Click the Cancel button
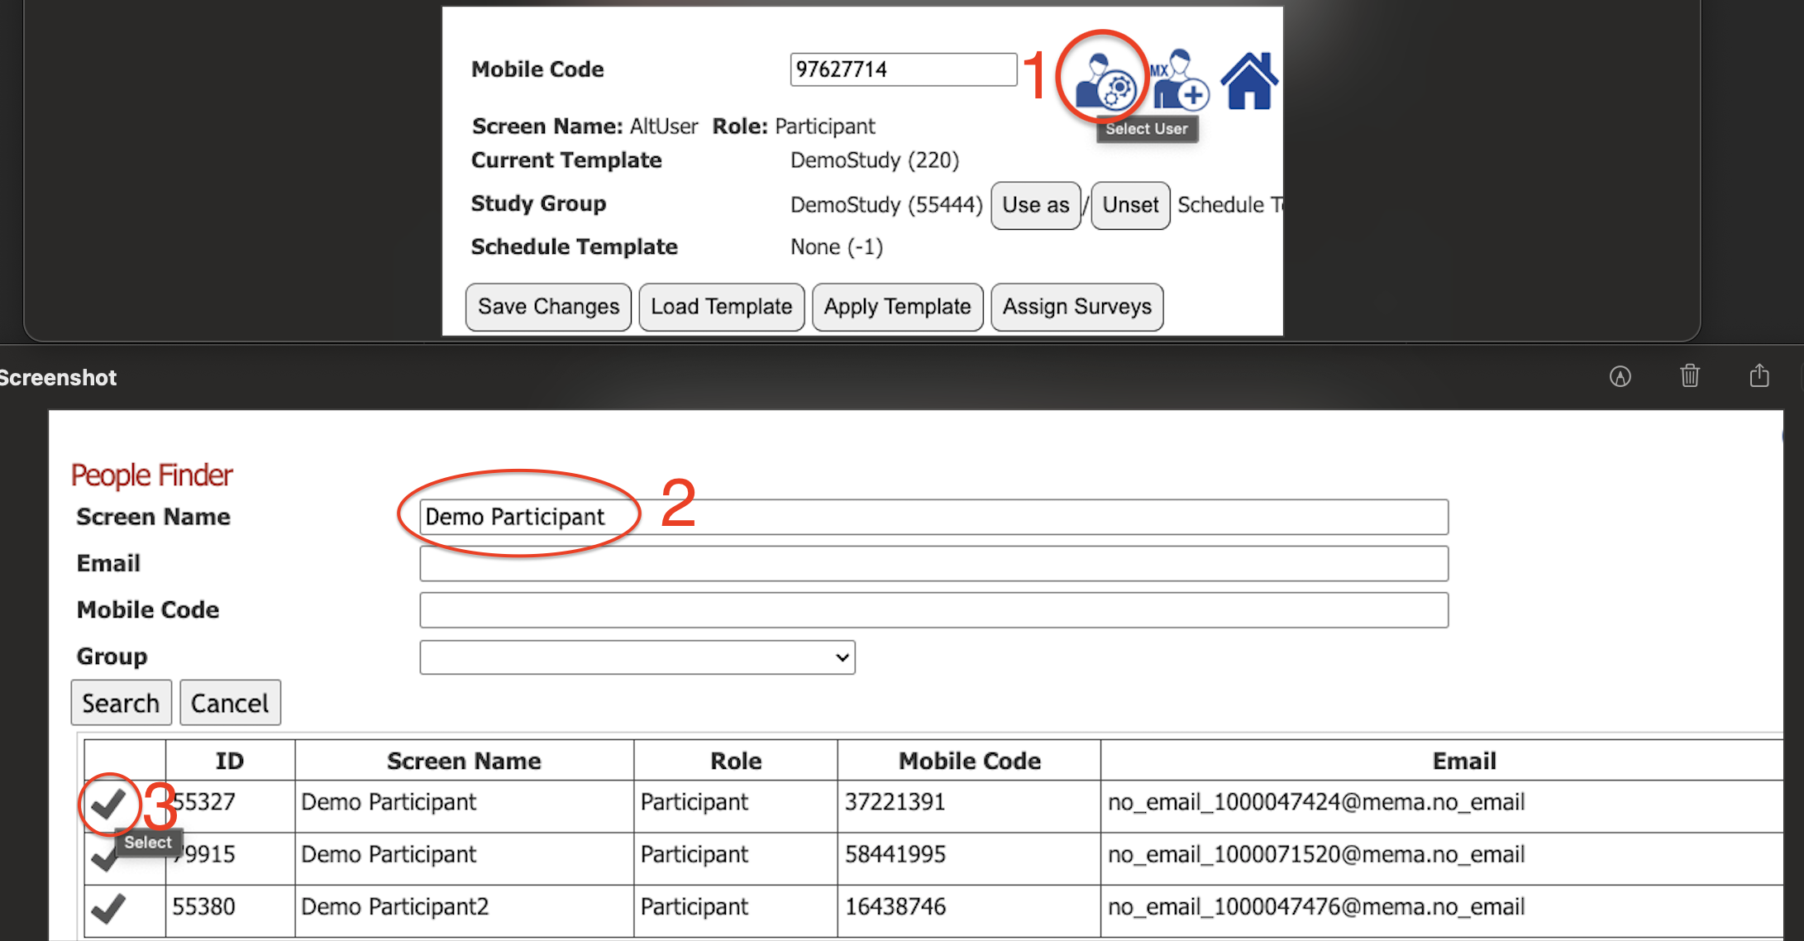This screenshot has height=941, width=1804. (230, 703)
